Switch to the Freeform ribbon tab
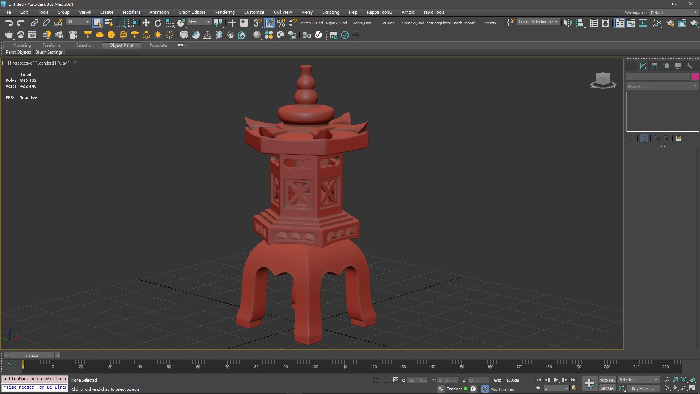This screenshot has width=700, height=394. 51,45
